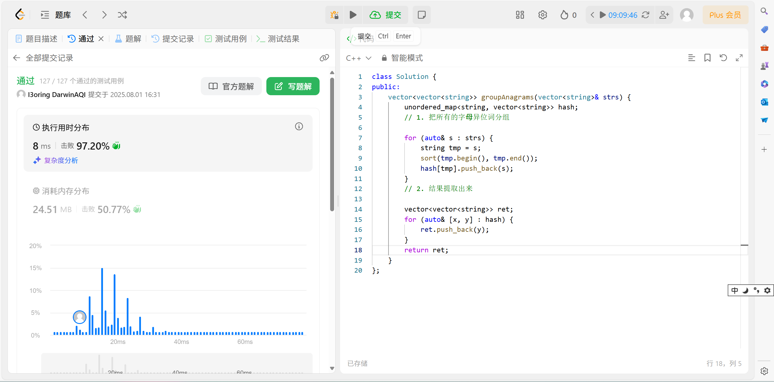Click the submitter name l3oring DarwinAQI
774x382 pixels.
click(57, 95)
